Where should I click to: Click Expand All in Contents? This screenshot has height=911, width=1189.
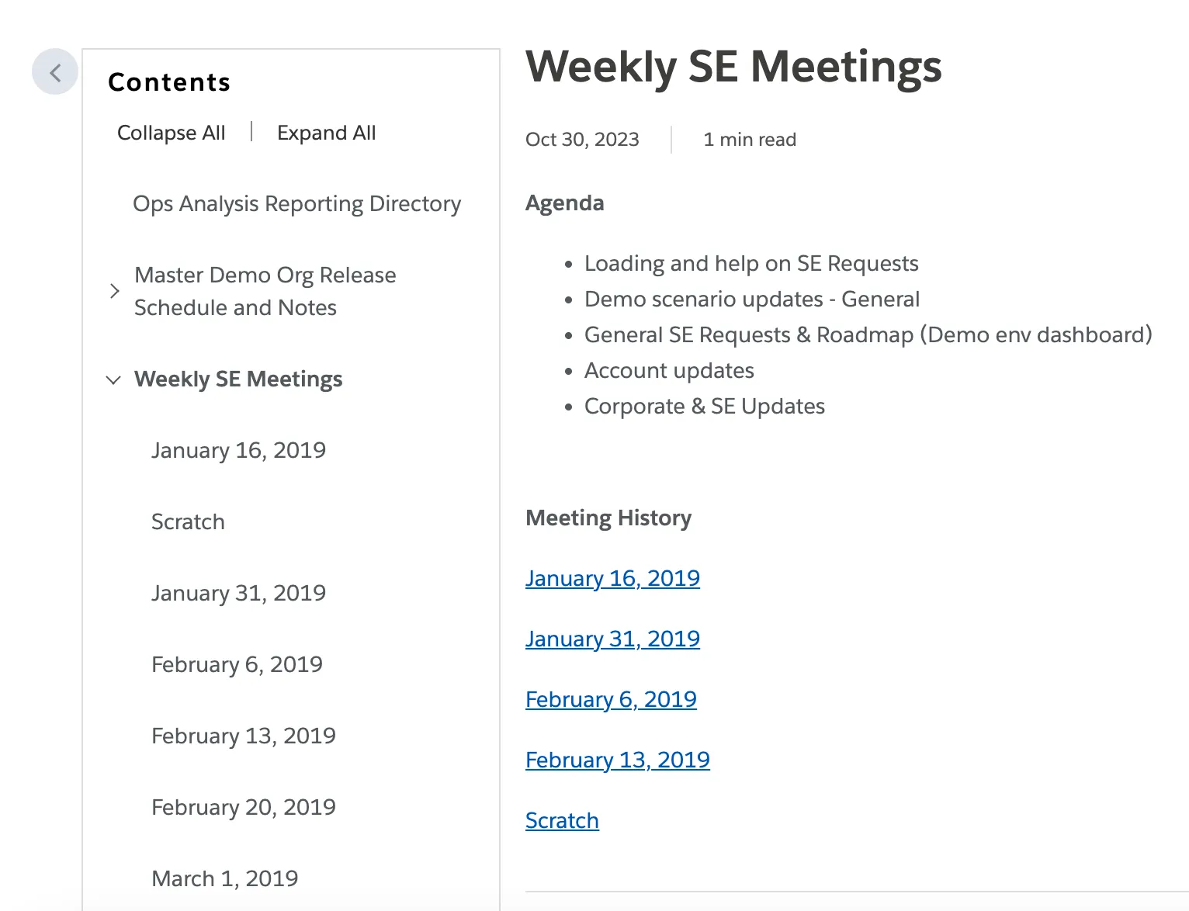coord(326,133)
